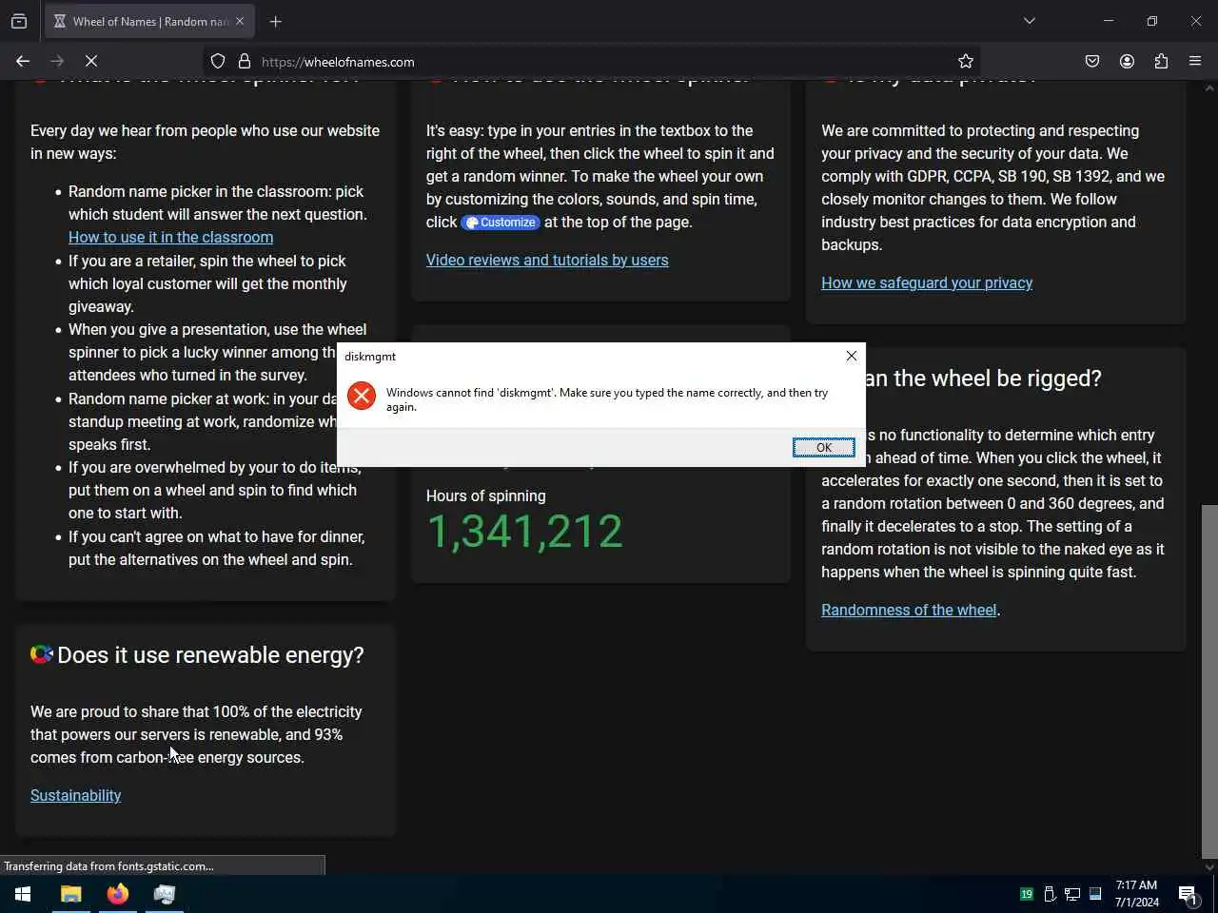
Task: Click the hours of spinning number 1,341,212
Action: 524,531
